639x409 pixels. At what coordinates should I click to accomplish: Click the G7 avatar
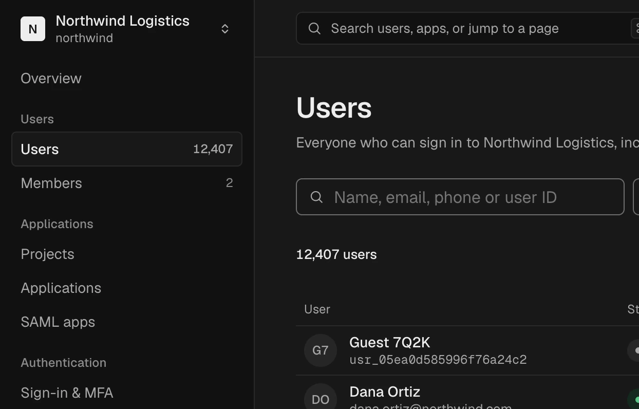(320, 350)
